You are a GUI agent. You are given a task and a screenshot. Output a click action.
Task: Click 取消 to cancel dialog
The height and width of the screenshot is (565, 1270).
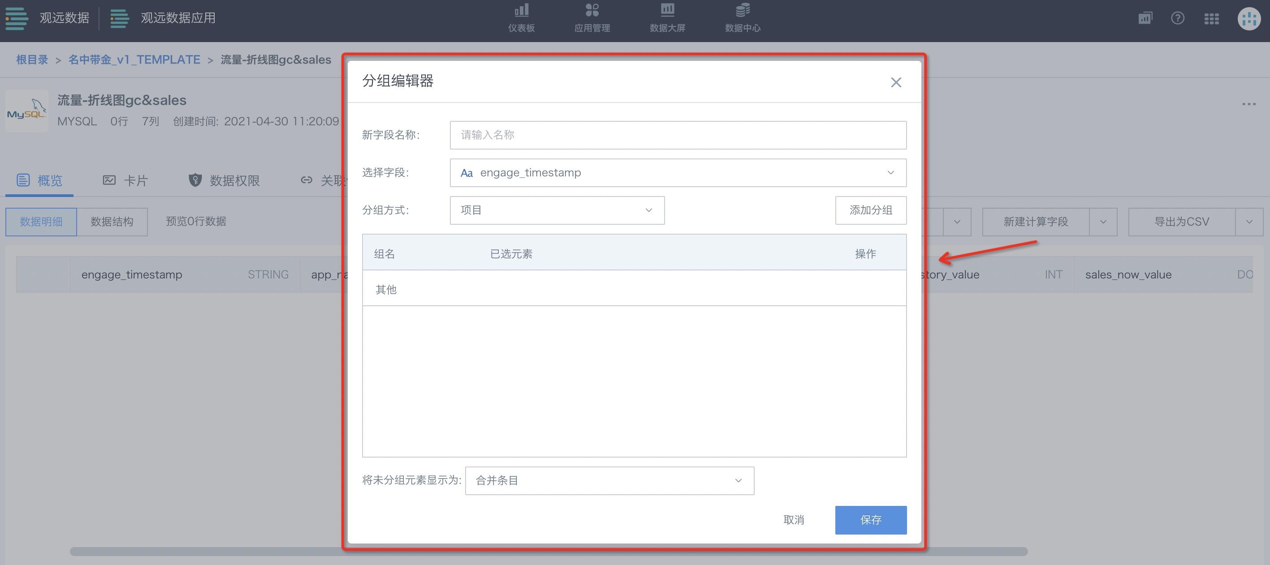pyautogui.click(x=793, y=520)
